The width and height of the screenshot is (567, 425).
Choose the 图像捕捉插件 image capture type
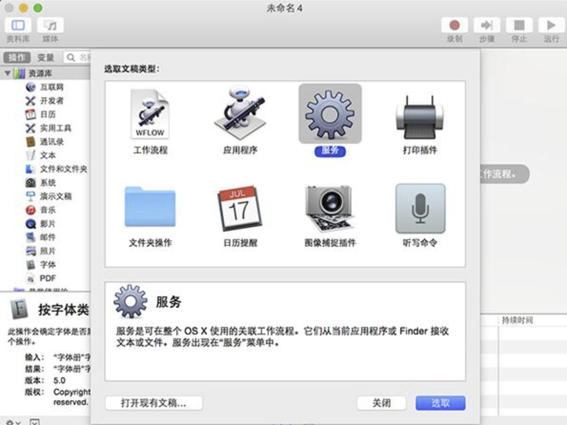(x=330, y=216)
